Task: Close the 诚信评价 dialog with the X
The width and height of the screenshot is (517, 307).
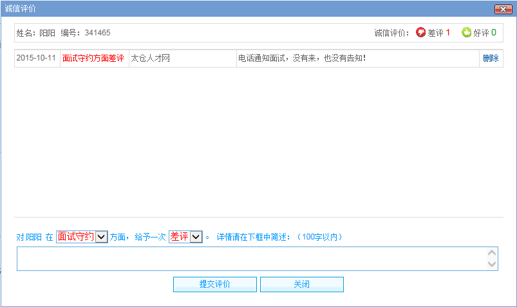Action: click(502, 9)
